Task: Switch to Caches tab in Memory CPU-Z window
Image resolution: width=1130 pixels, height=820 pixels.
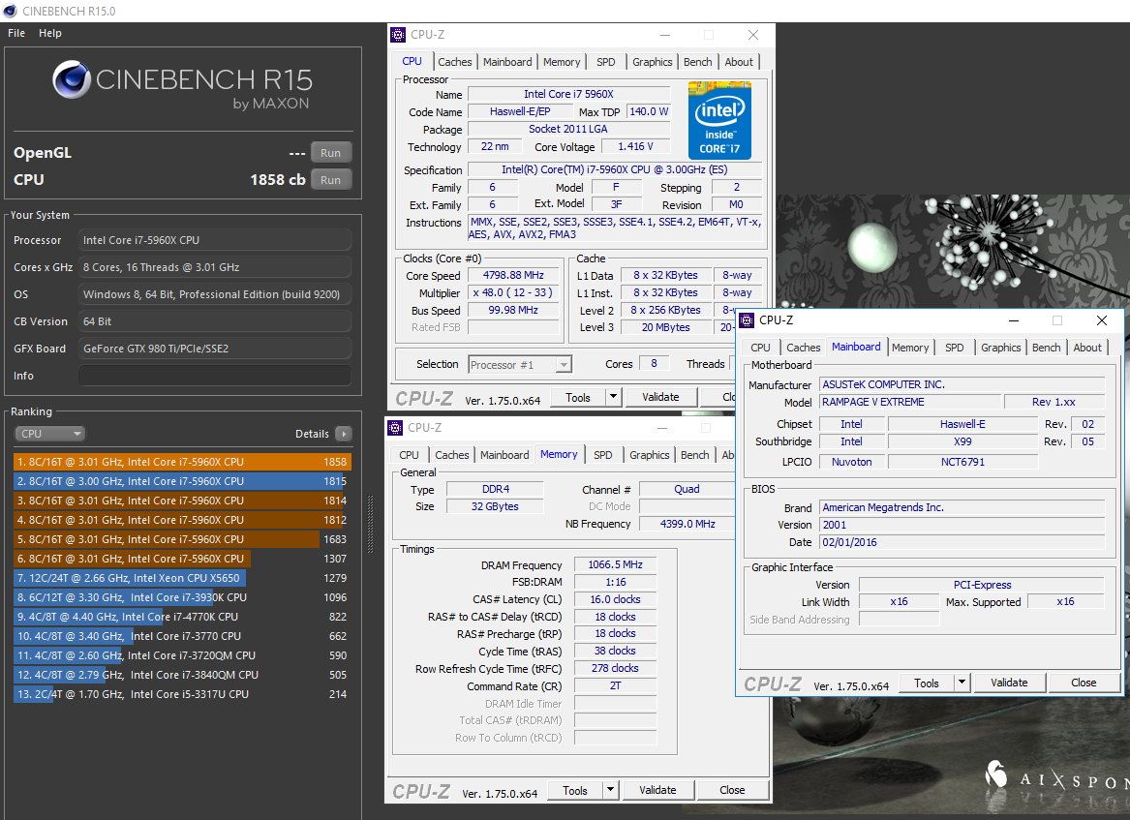Action: tap(452, 455)
